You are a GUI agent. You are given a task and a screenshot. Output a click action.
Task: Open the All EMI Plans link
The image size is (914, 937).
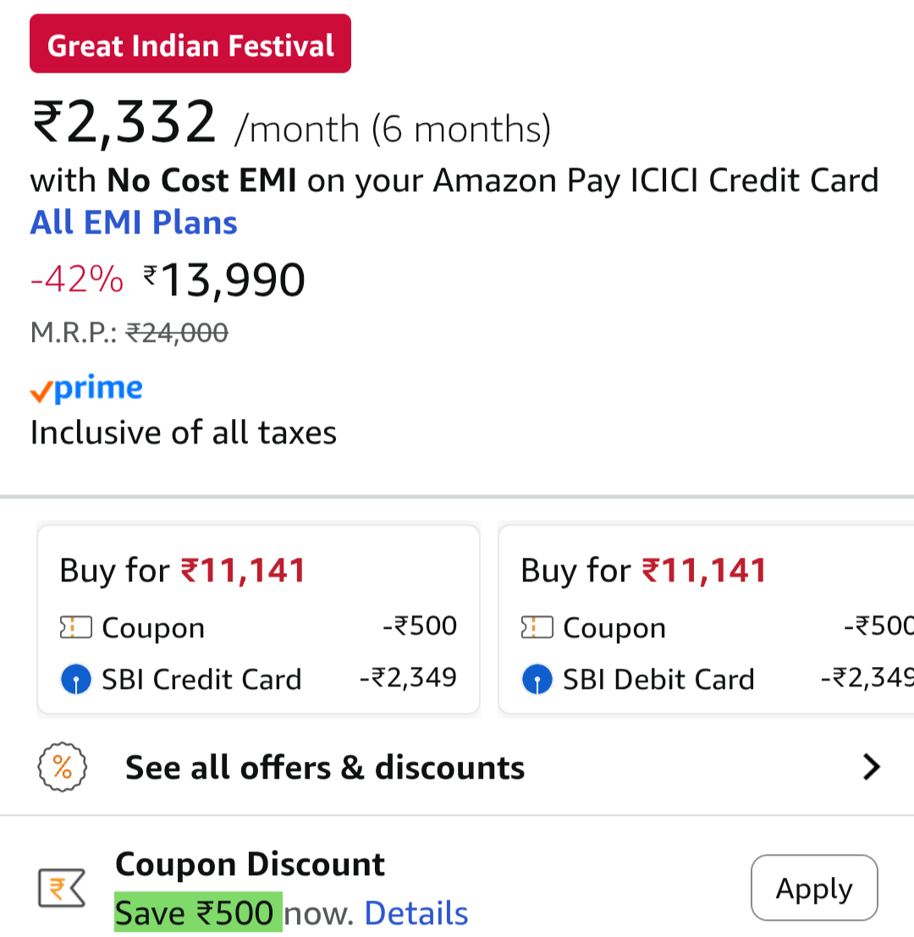134,223
